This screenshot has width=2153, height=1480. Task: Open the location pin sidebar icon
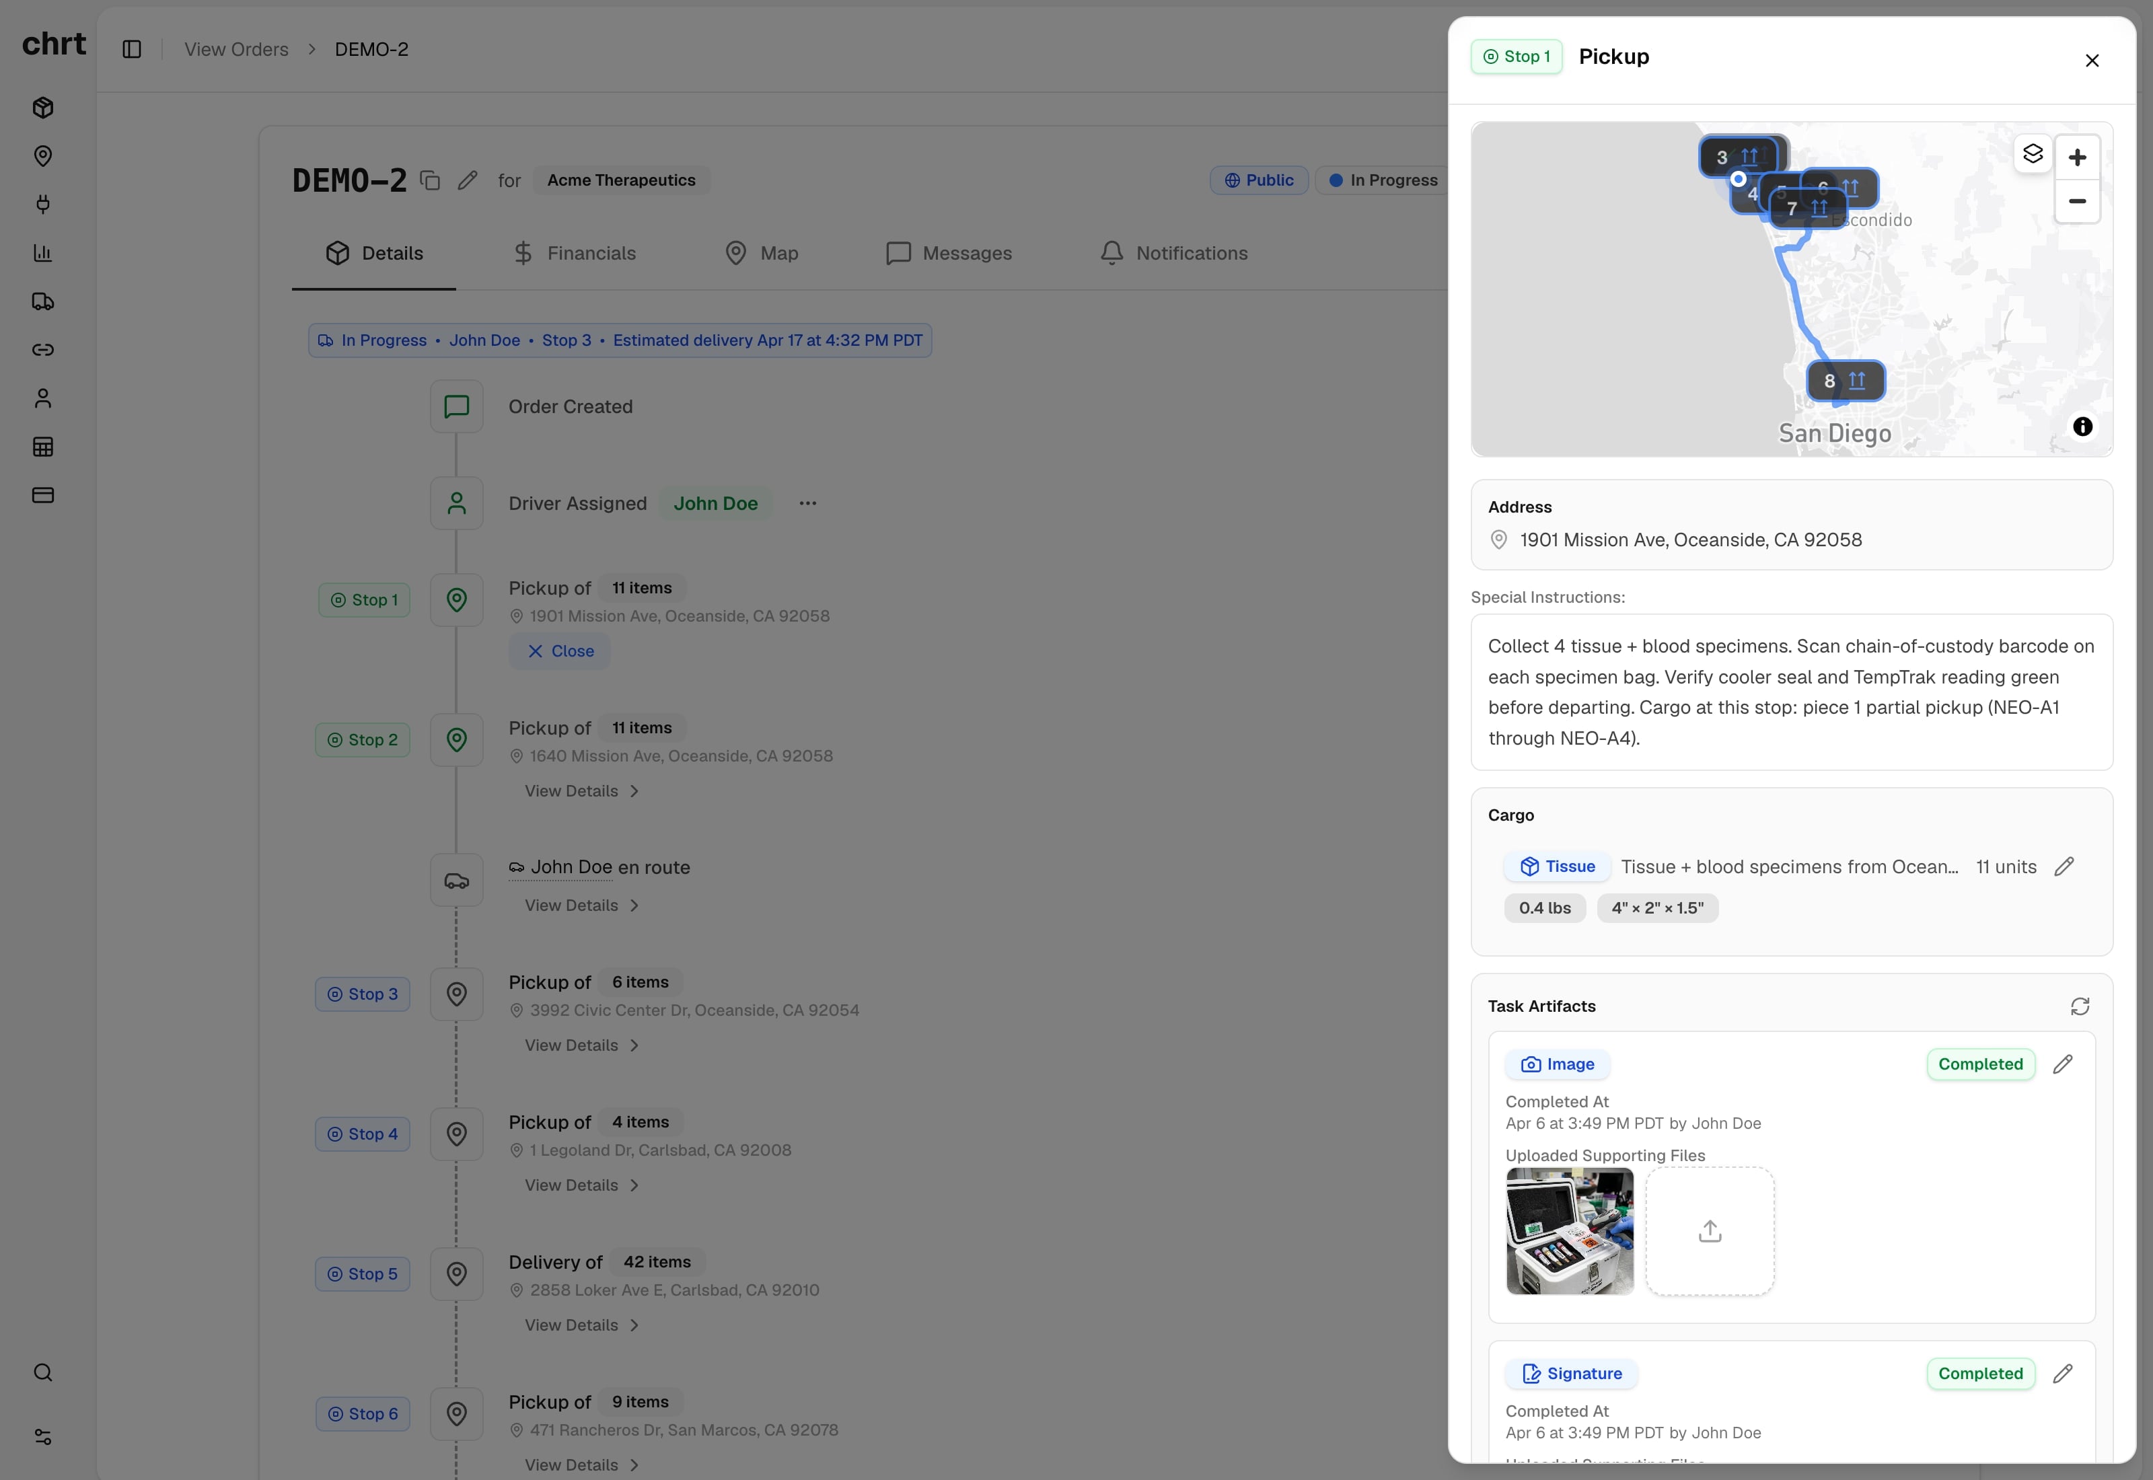click(42, 156)
